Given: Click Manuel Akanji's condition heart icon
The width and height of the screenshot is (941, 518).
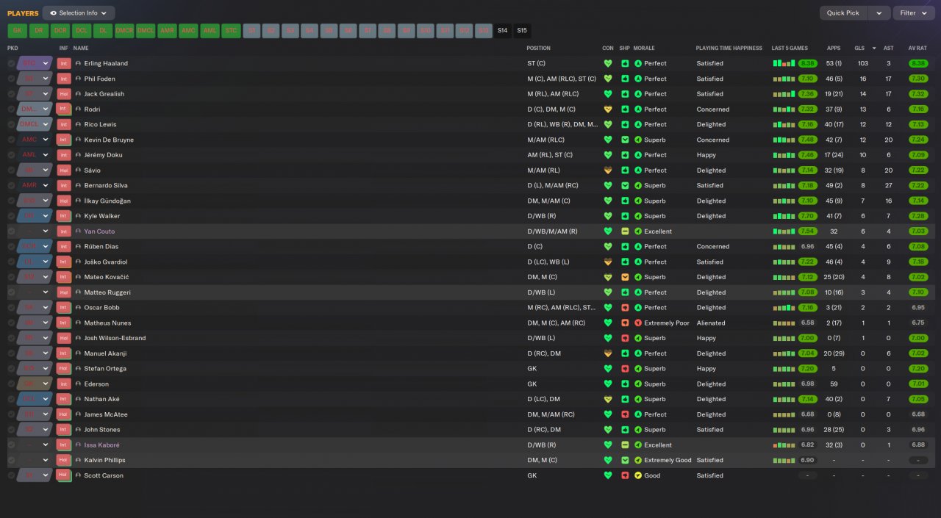Looking at the screenshot, I should click(x=607, y=353).
